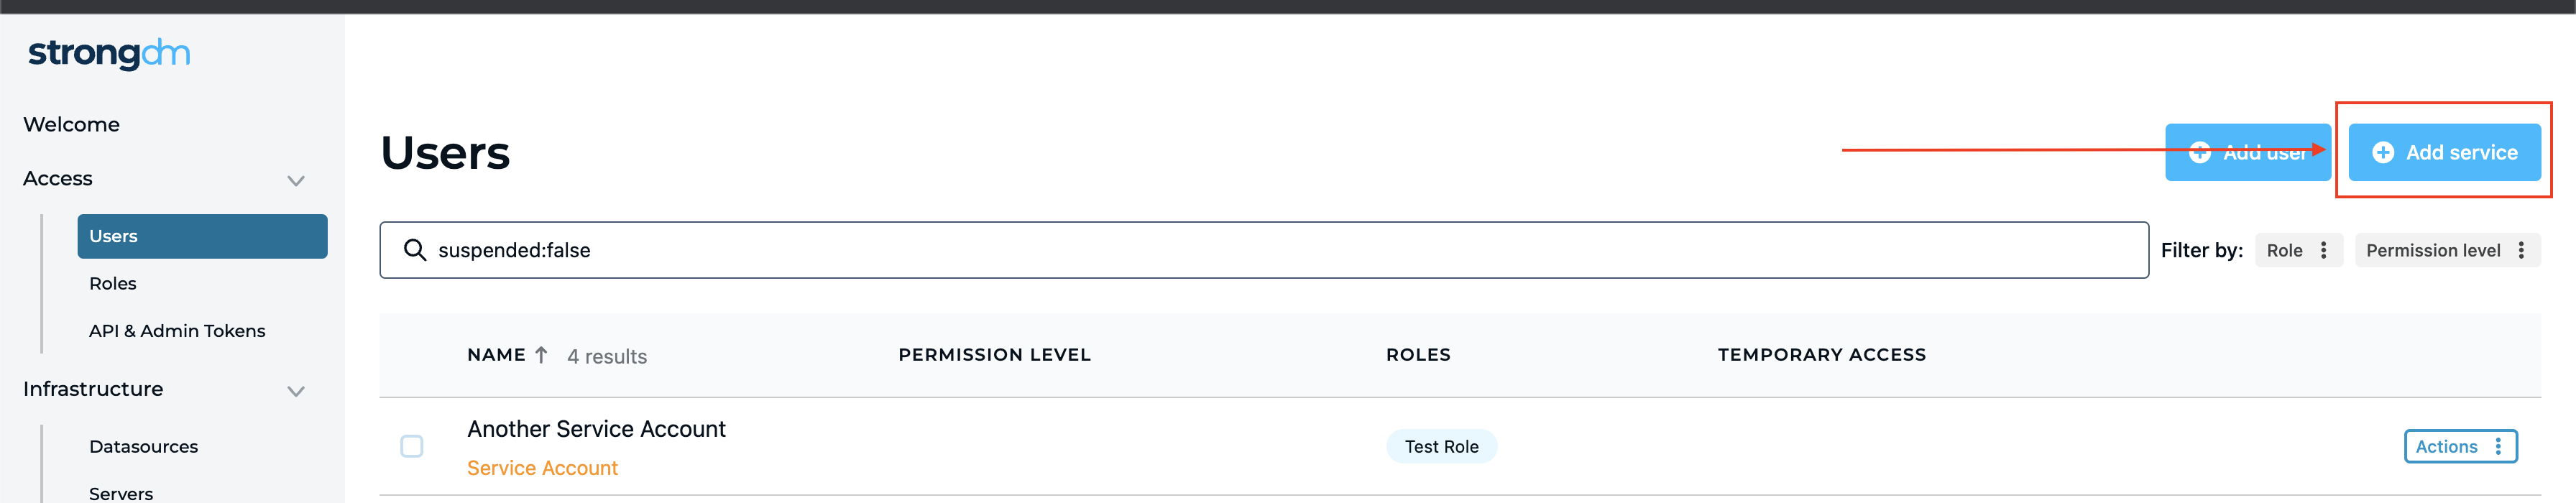
Task: Open the Role filter three-dot menu
Action: pos(2323,250)
